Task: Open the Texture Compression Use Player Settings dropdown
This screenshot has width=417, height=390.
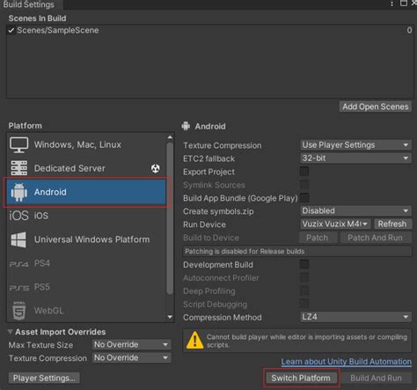Action: coord(355,145)
